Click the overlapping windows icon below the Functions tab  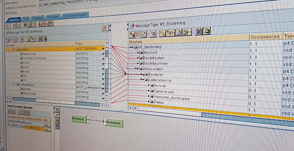pos(51,23)
